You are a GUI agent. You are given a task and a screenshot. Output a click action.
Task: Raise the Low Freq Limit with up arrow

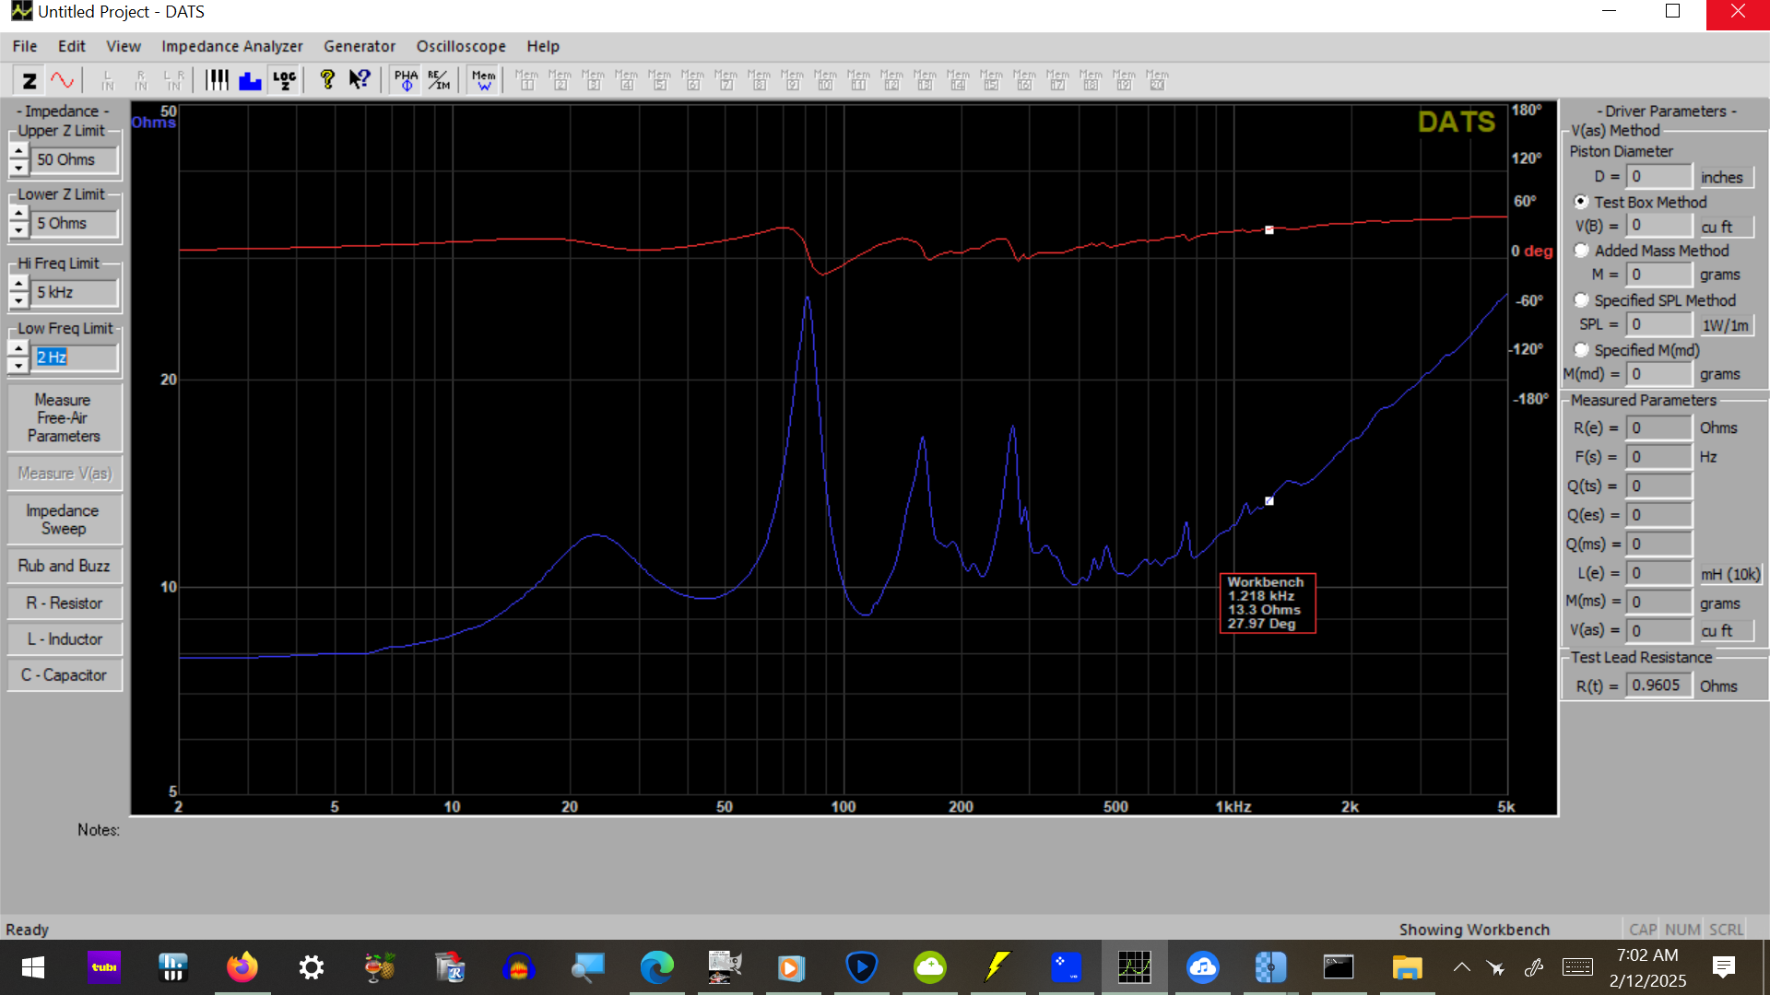tap(18, 348)
